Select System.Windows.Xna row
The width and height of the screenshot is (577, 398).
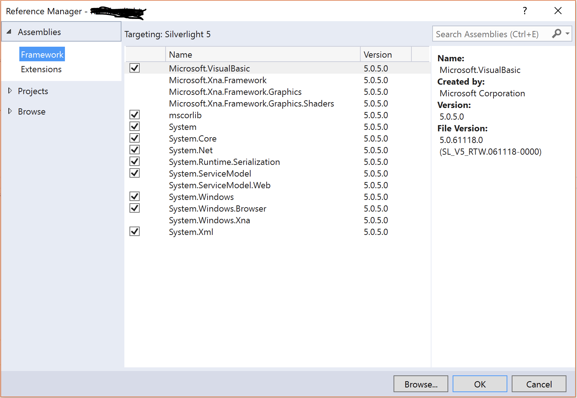[x=278, y=220]
